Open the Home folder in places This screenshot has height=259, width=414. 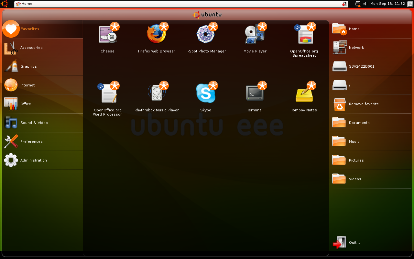(x=371, y=29)
